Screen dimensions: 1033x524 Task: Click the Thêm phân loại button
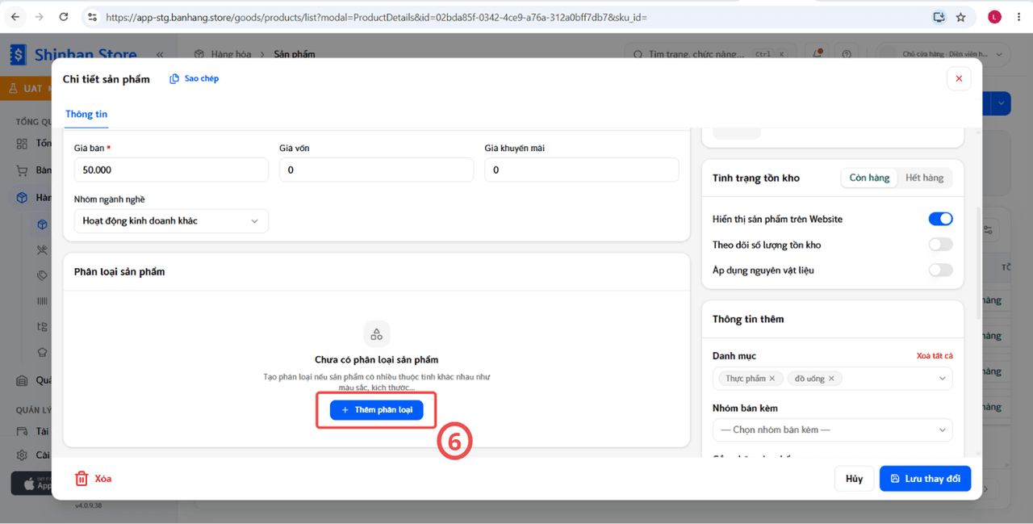tap(376, 410)
